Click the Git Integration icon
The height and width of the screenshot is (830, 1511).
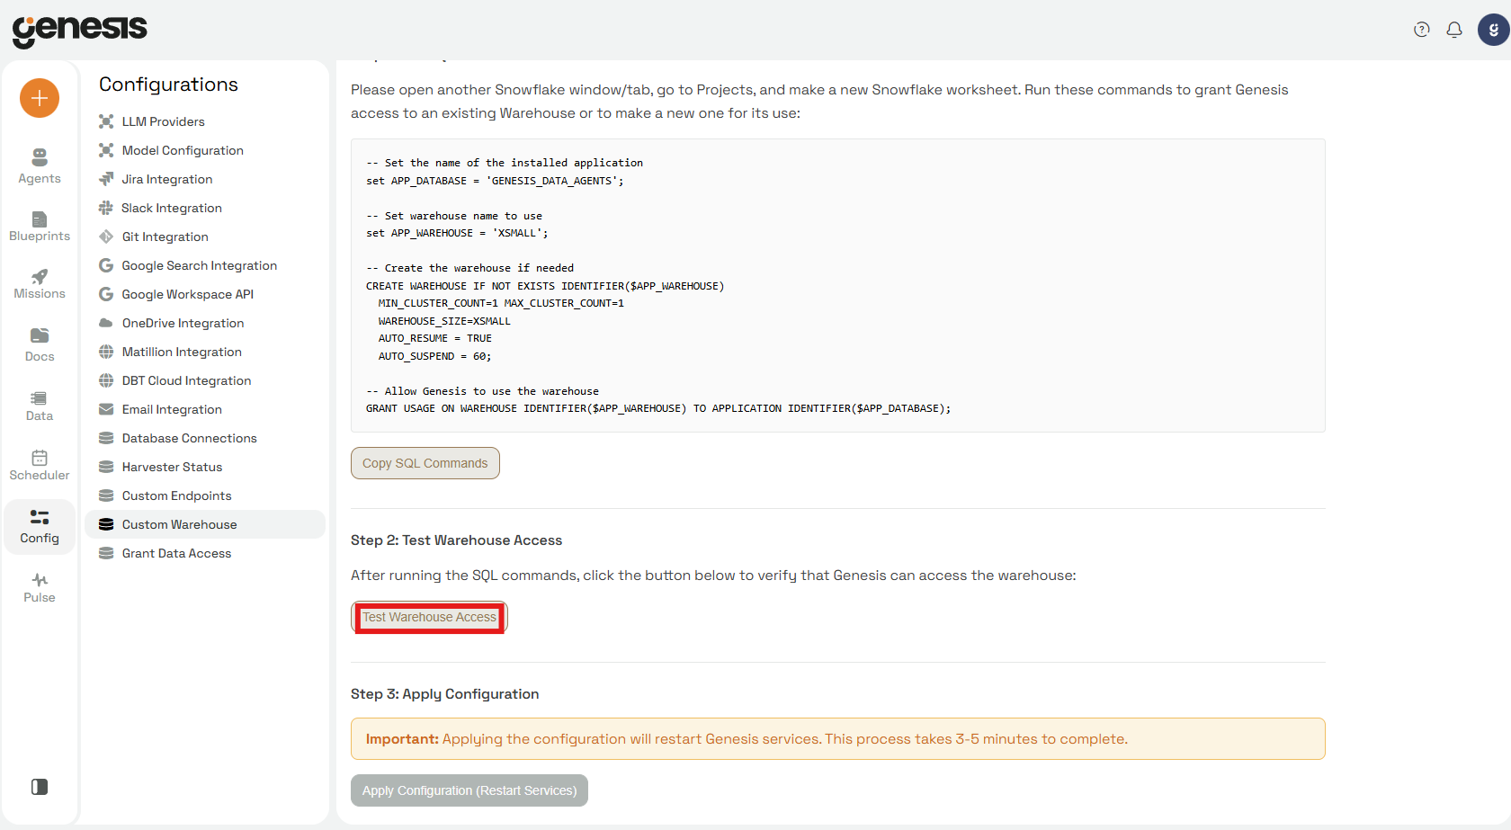(106, 237)
